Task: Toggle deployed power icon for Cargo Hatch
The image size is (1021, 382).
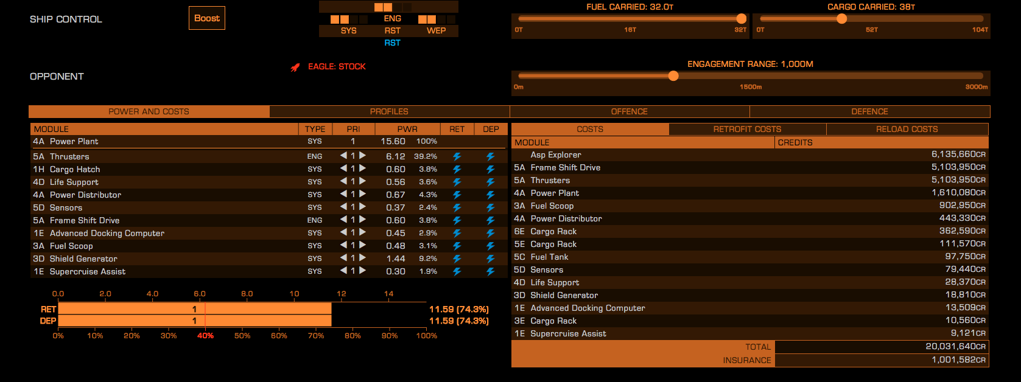Action: pos(490,169)
